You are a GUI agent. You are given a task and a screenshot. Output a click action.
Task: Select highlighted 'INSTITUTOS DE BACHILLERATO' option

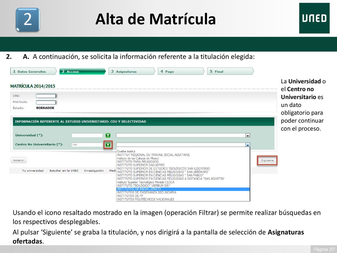point(183,189)
